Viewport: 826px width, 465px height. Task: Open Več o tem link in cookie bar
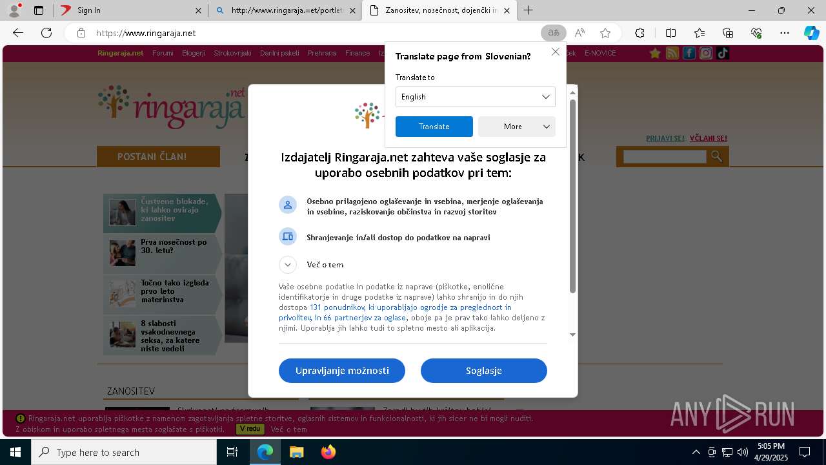tap(288, 429)
